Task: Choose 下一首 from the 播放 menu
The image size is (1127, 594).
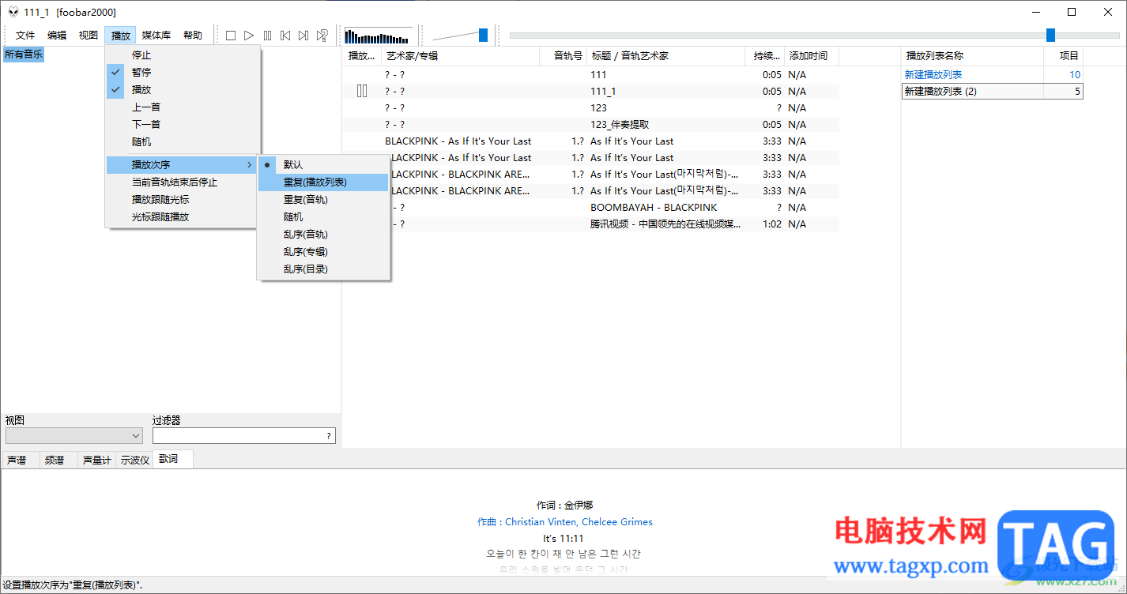Action: [183, 124]
